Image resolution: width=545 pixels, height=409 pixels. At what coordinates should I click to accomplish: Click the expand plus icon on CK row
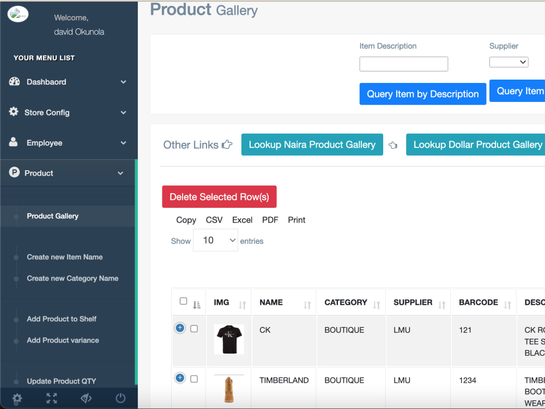[x=180, y=328]
